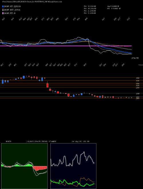Screen dimensions: 143x189
Task: Open the green MACD histogram panel
Action: [x=24, y=166]
